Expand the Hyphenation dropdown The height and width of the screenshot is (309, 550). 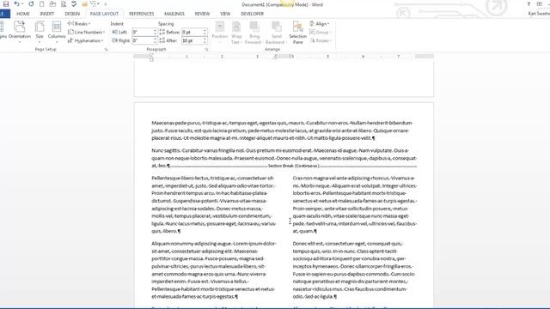click(x=86, y=40)
